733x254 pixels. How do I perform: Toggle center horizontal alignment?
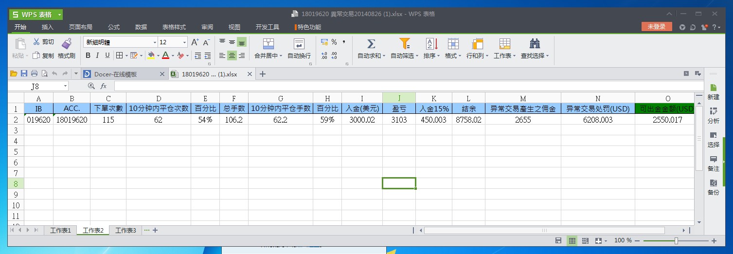click(x=232, y=56)
